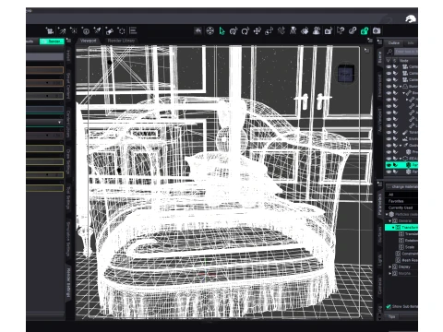Open the Cameras side tab
This screenshot has width=443, height=332.
(x=379, y=286)
